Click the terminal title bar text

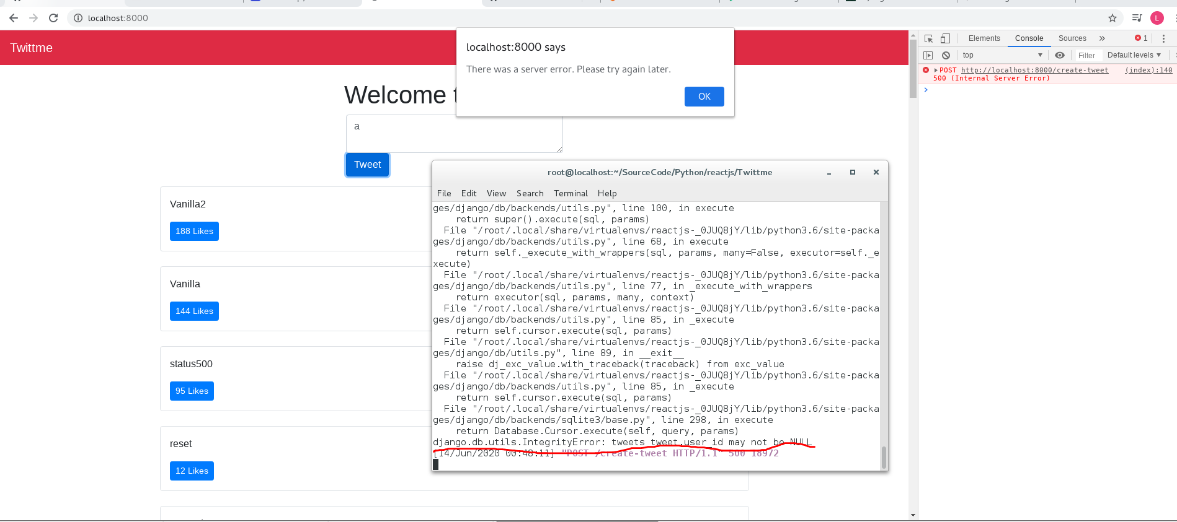pyautogui.click(x=660, y=172)
